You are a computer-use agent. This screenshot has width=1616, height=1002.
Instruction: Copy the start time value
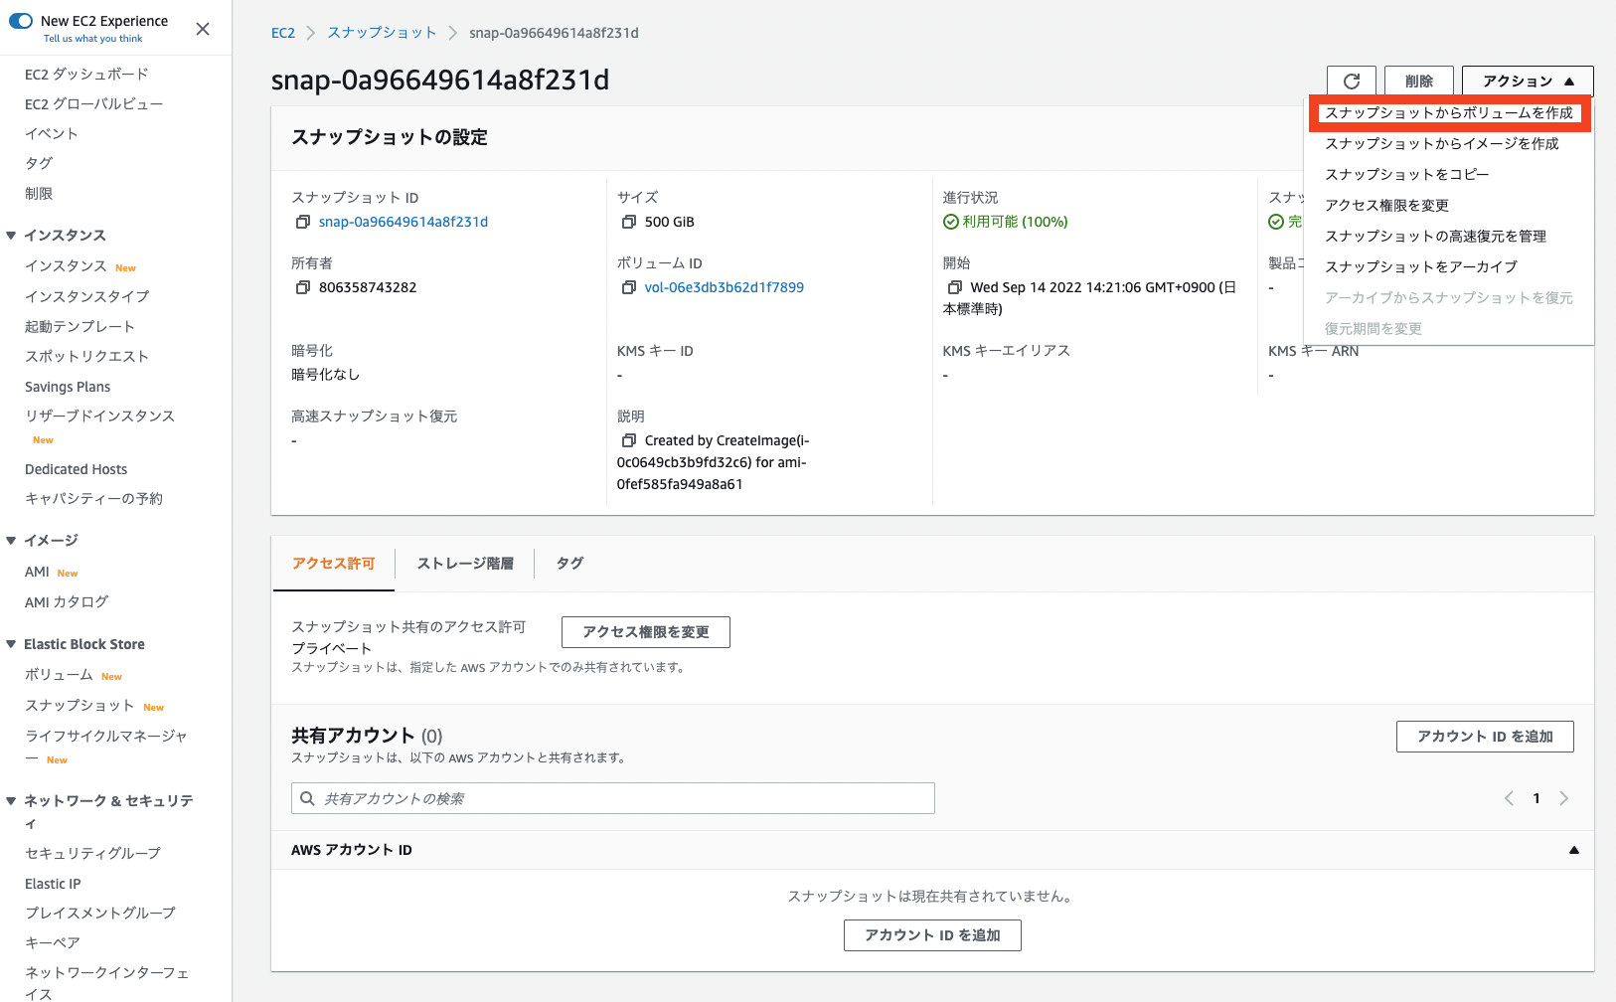pos(955,287)
